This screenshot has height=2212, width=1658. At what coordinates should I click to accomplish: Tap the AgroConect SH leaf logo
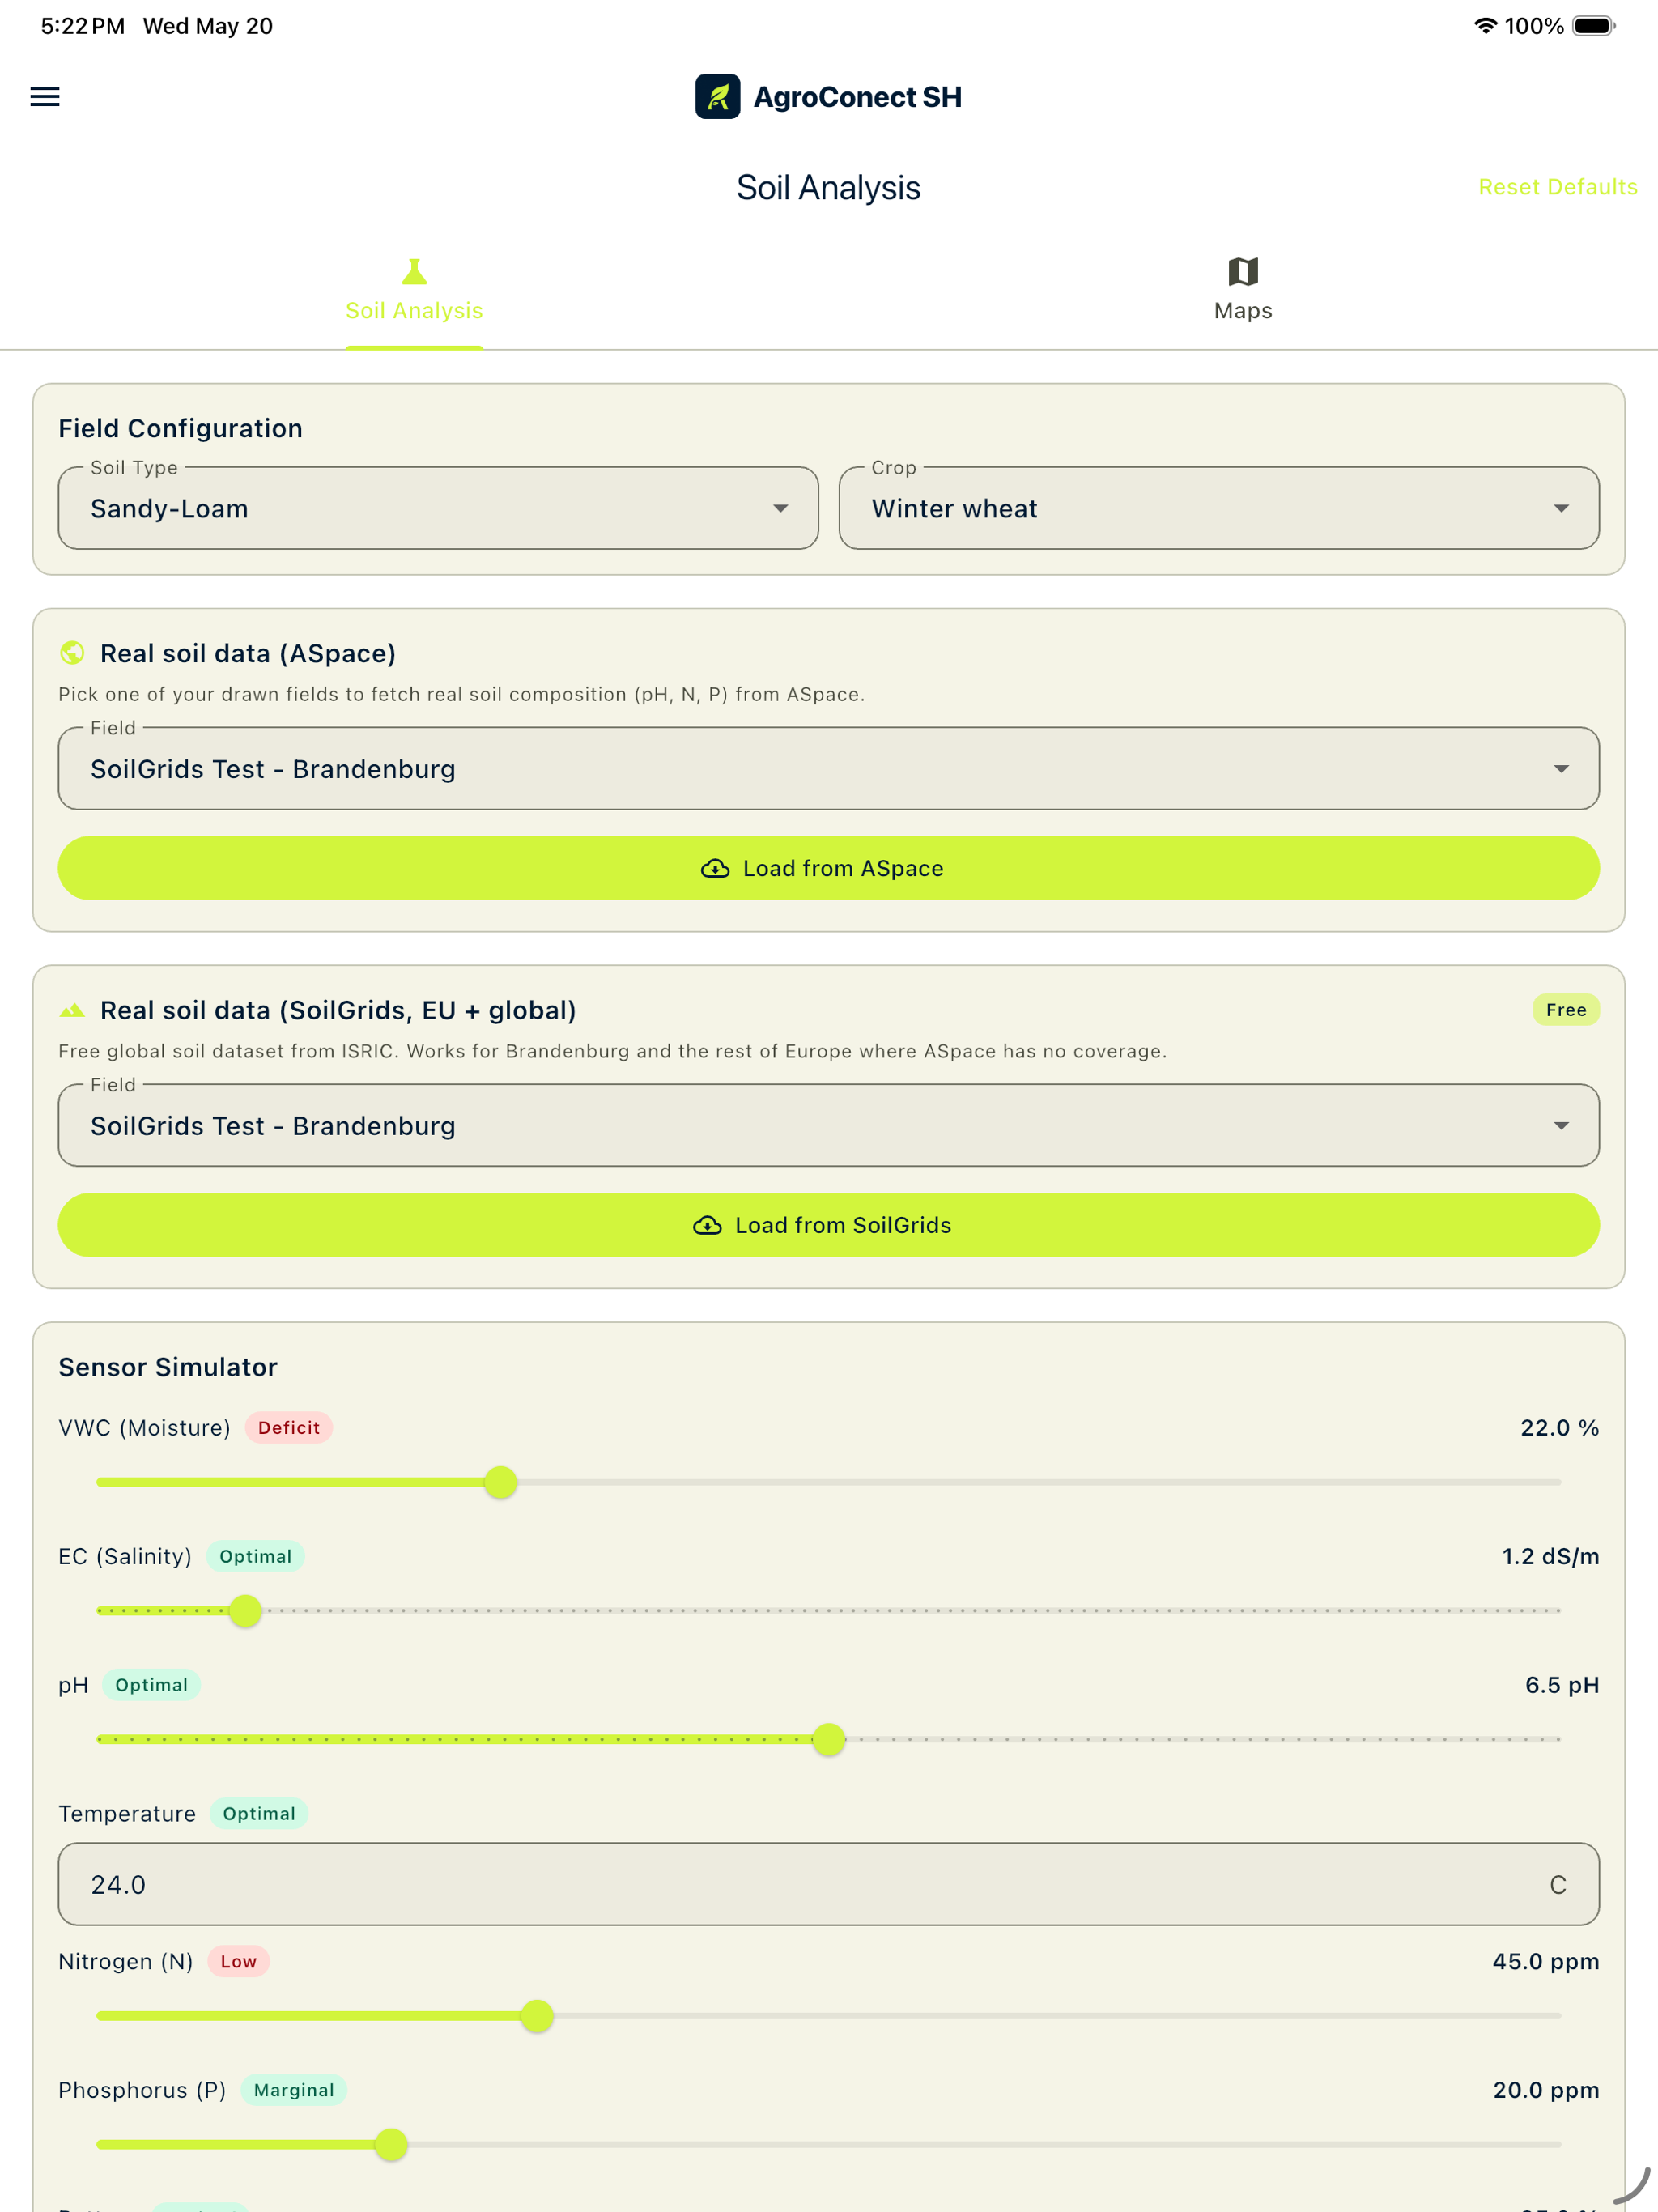coord(717,96)
